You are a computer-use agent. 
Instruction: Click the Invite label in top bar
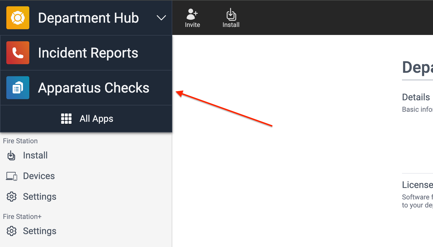click(x=192, y=25)
